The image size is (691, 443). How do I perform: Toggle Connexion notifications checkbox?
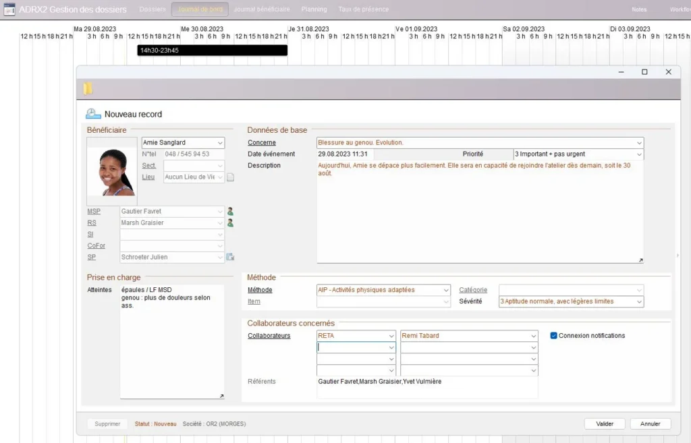pyautogui.click(x=553, y=336)
